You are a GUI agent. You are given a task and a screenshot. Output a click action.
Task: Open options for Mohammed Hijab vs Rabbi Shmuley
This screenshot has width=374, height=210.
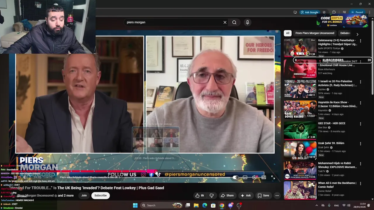pyautogui.click(x=360, y=164)
